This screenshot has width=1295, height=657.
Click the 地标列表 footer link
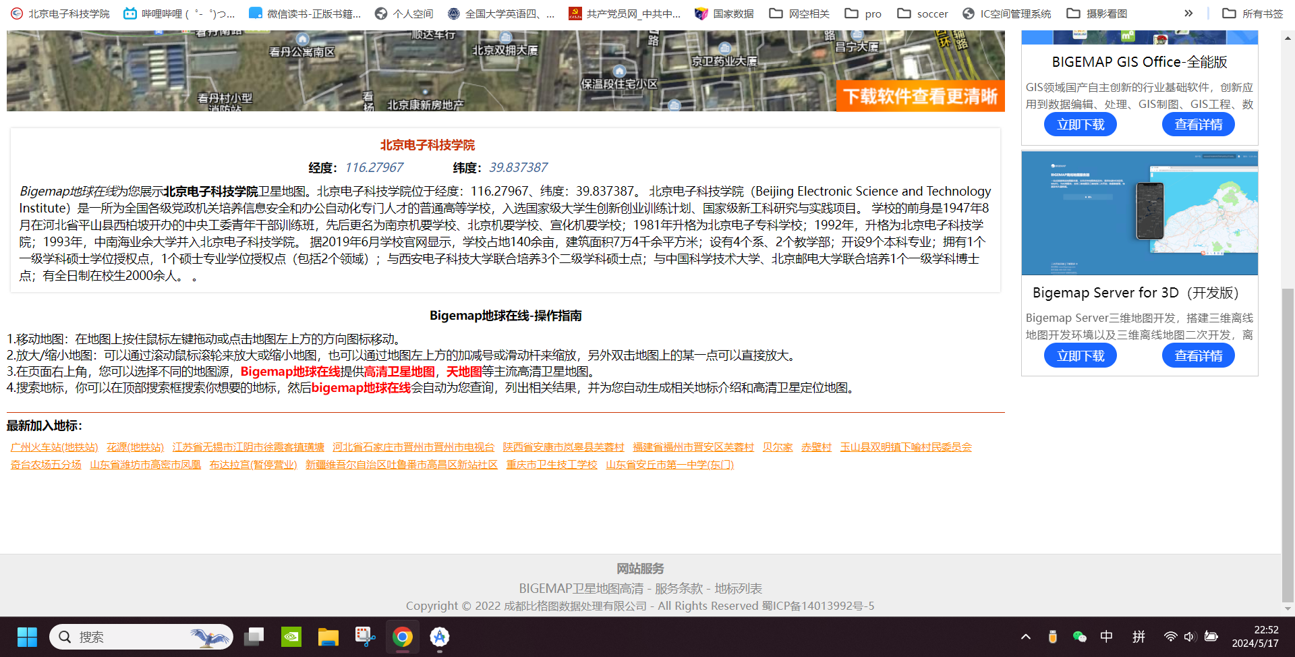[x=739, y=589]
